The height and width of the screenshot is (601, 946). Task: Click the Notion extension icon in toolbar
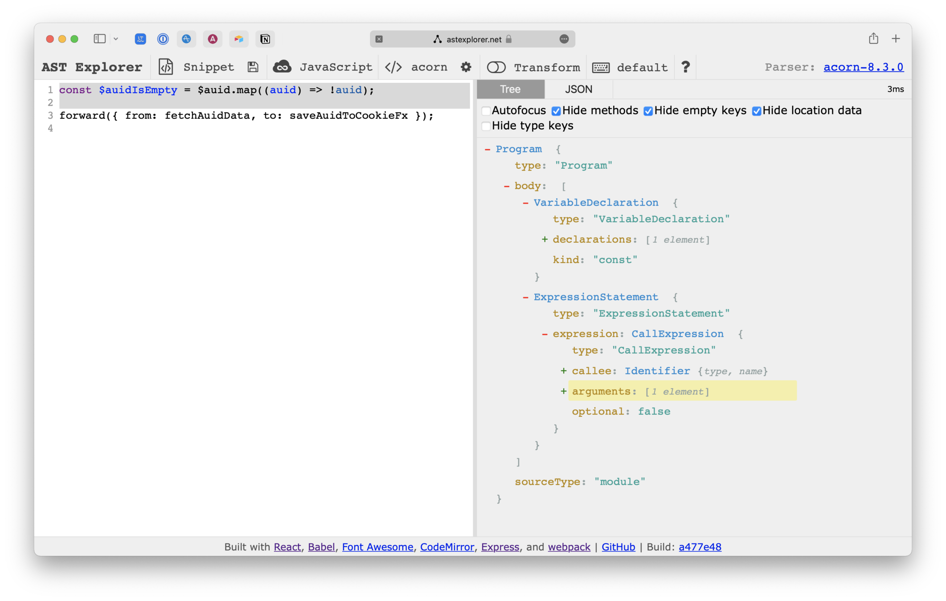coord(265,39)
